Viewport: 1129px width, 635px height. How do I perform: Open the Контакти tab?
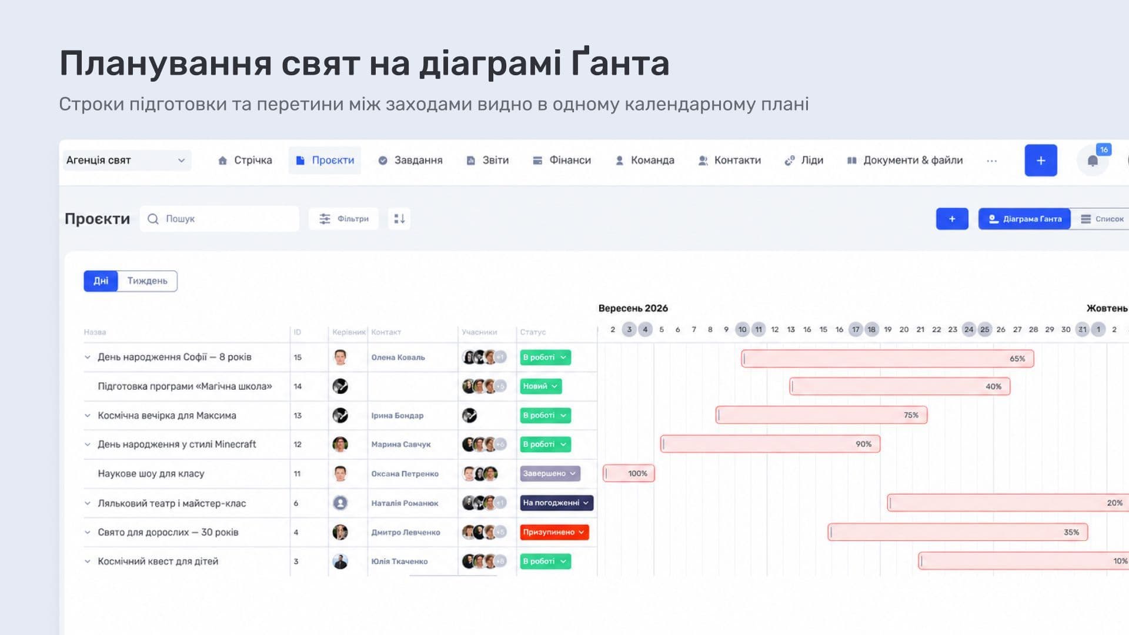(729, 161)
